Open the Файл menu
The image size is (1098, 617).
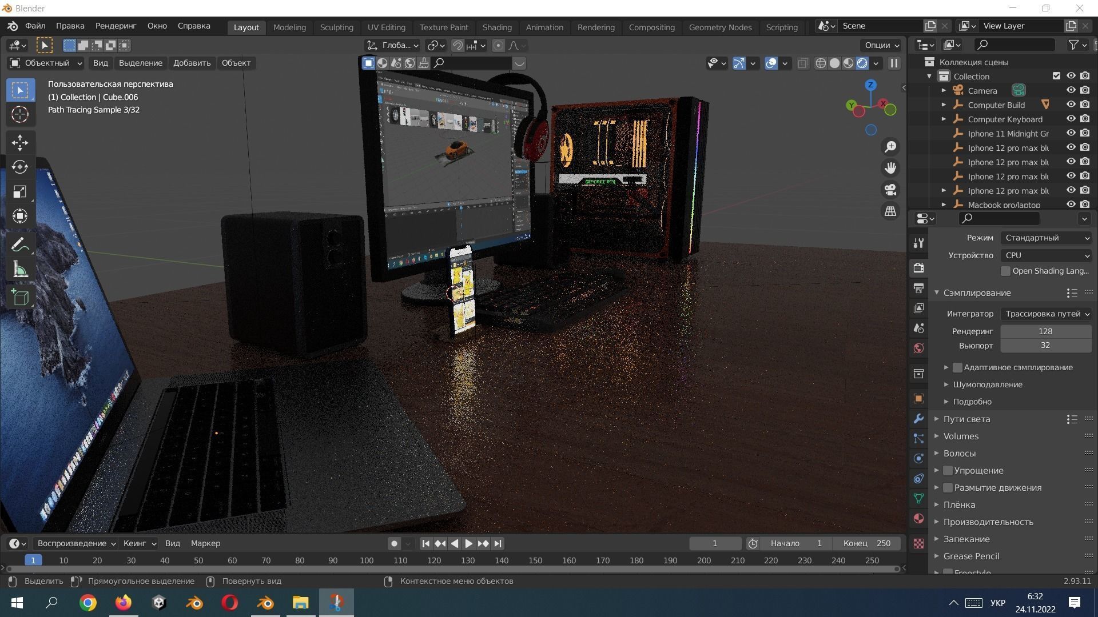(35, 26)
